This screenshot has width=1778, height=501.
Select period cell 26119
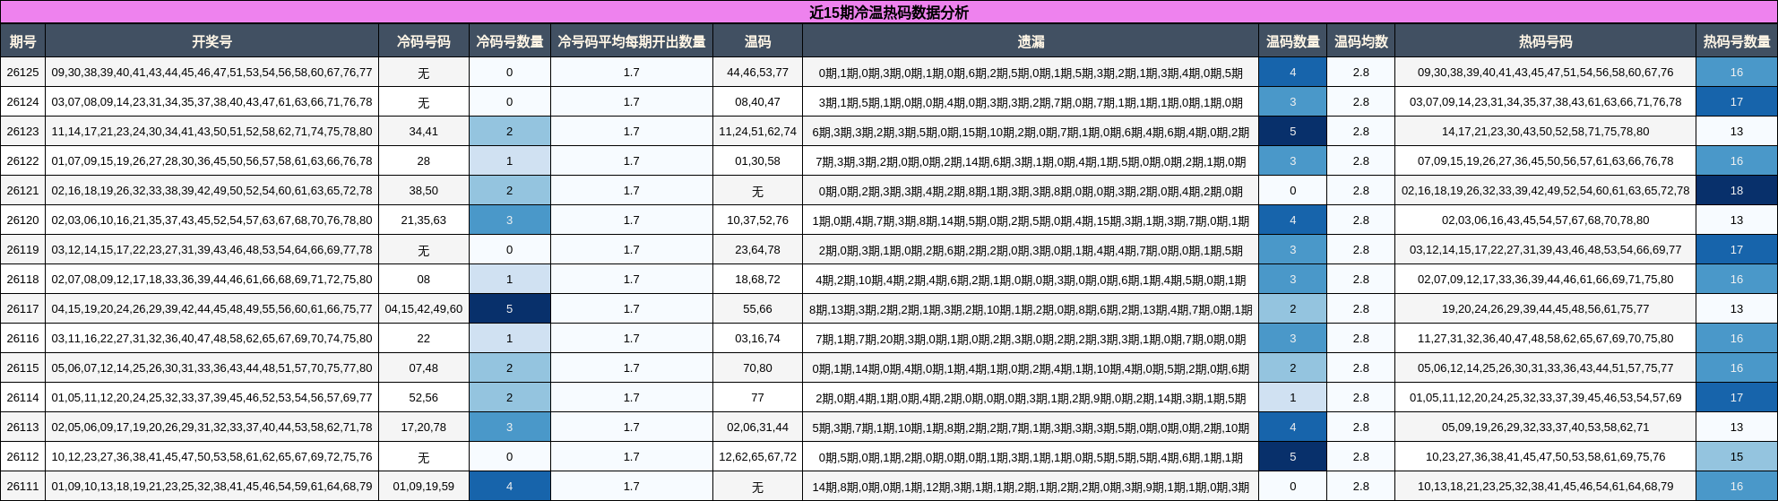tap(22, 250)
